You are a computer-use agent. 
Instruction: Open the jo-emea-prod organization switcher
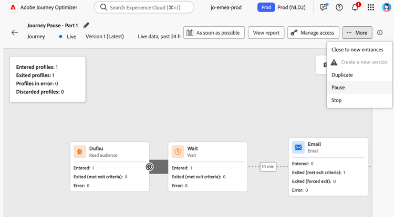coord(226,7)
